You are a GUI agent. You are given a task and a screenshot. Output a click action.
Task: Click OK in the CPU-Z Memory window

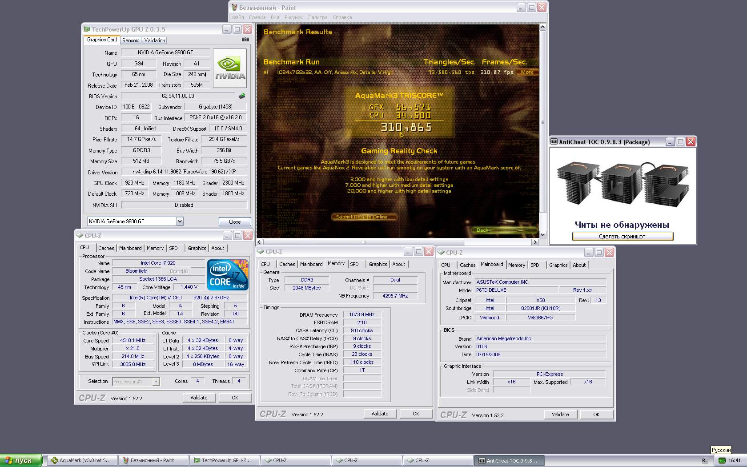pyautogui.click(x=416, y=414)
